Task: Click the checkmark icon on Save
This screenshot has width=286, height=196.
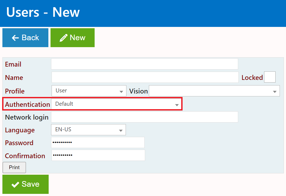Action: click(x=15, y=184)
